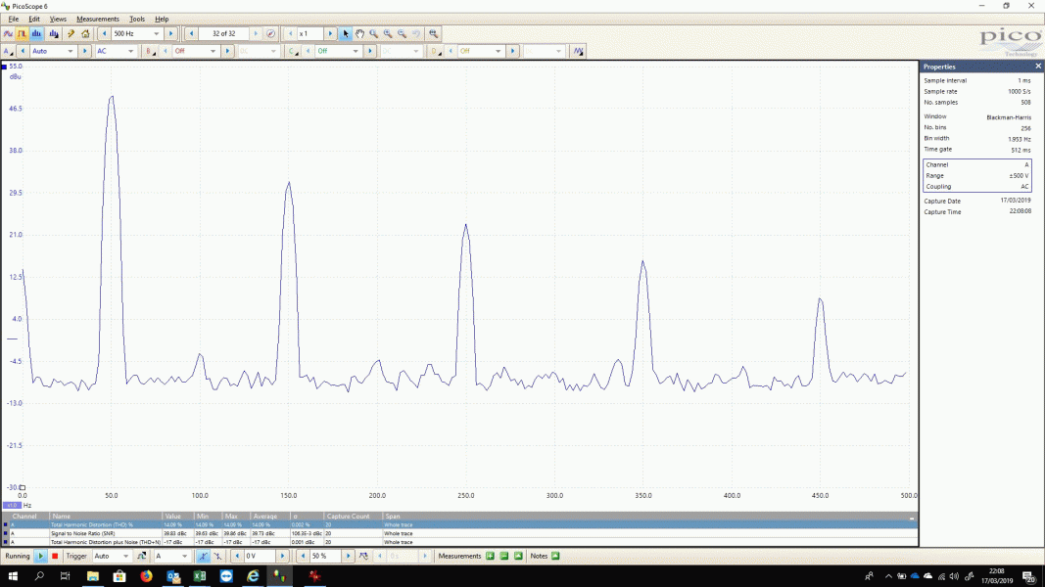Select persistence mode icon

(x=22, y=33)
